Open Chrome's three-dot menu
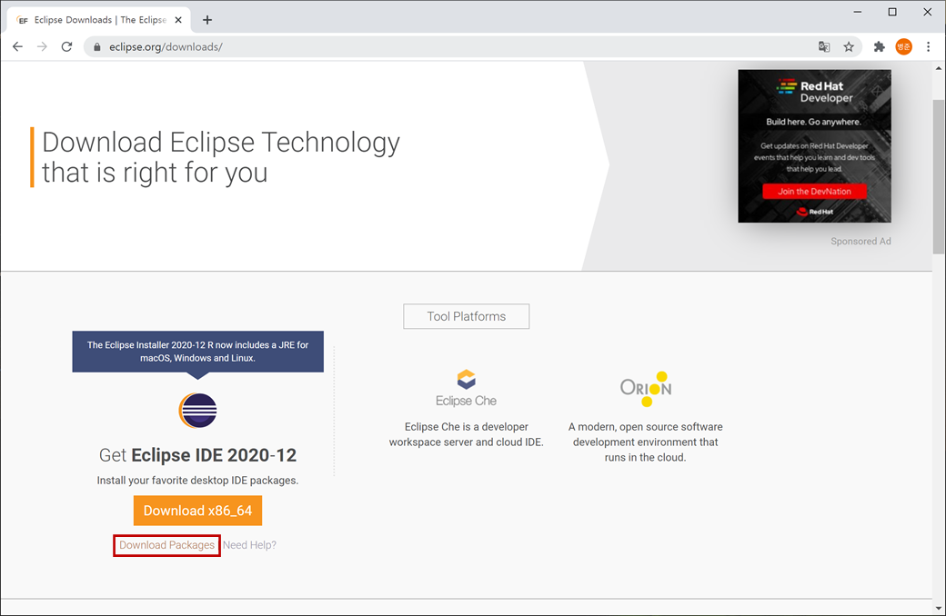The height and width of the screenshot is (616, 946). [x=929, y=47]
